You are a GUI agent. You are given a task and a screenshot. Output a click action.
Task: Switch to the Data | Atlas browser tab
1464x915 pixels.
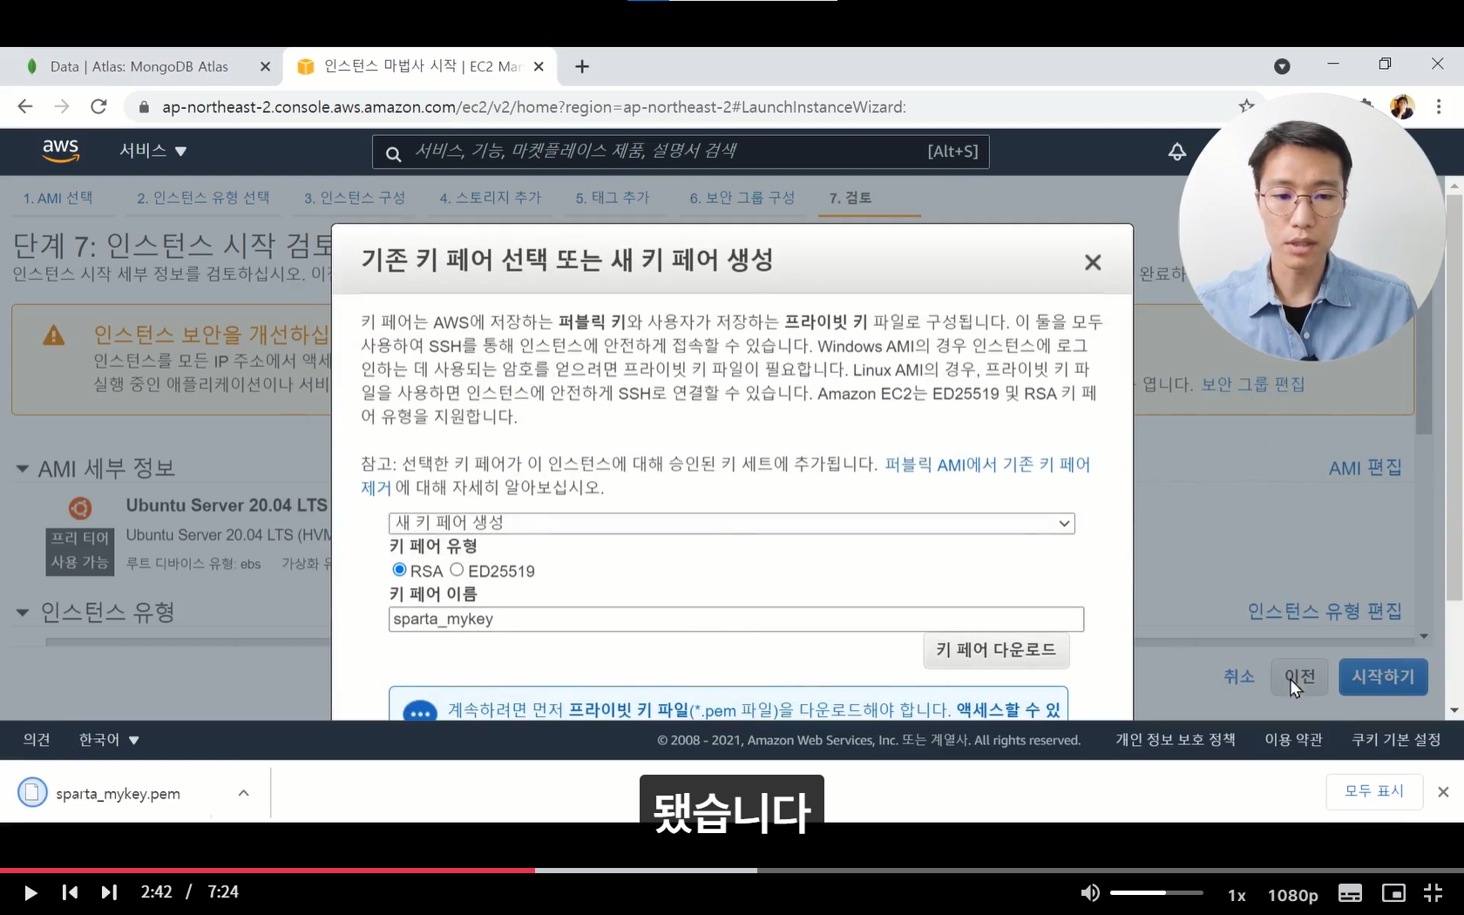[x=139, y=66]
